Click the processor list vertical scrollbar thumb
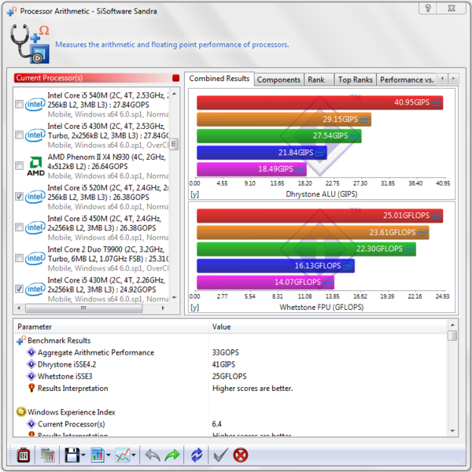 click(x=174, y=144)
